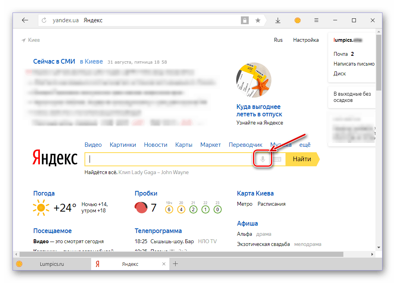
Task: Open the Настройка settings menu
Action: point(305,40)
